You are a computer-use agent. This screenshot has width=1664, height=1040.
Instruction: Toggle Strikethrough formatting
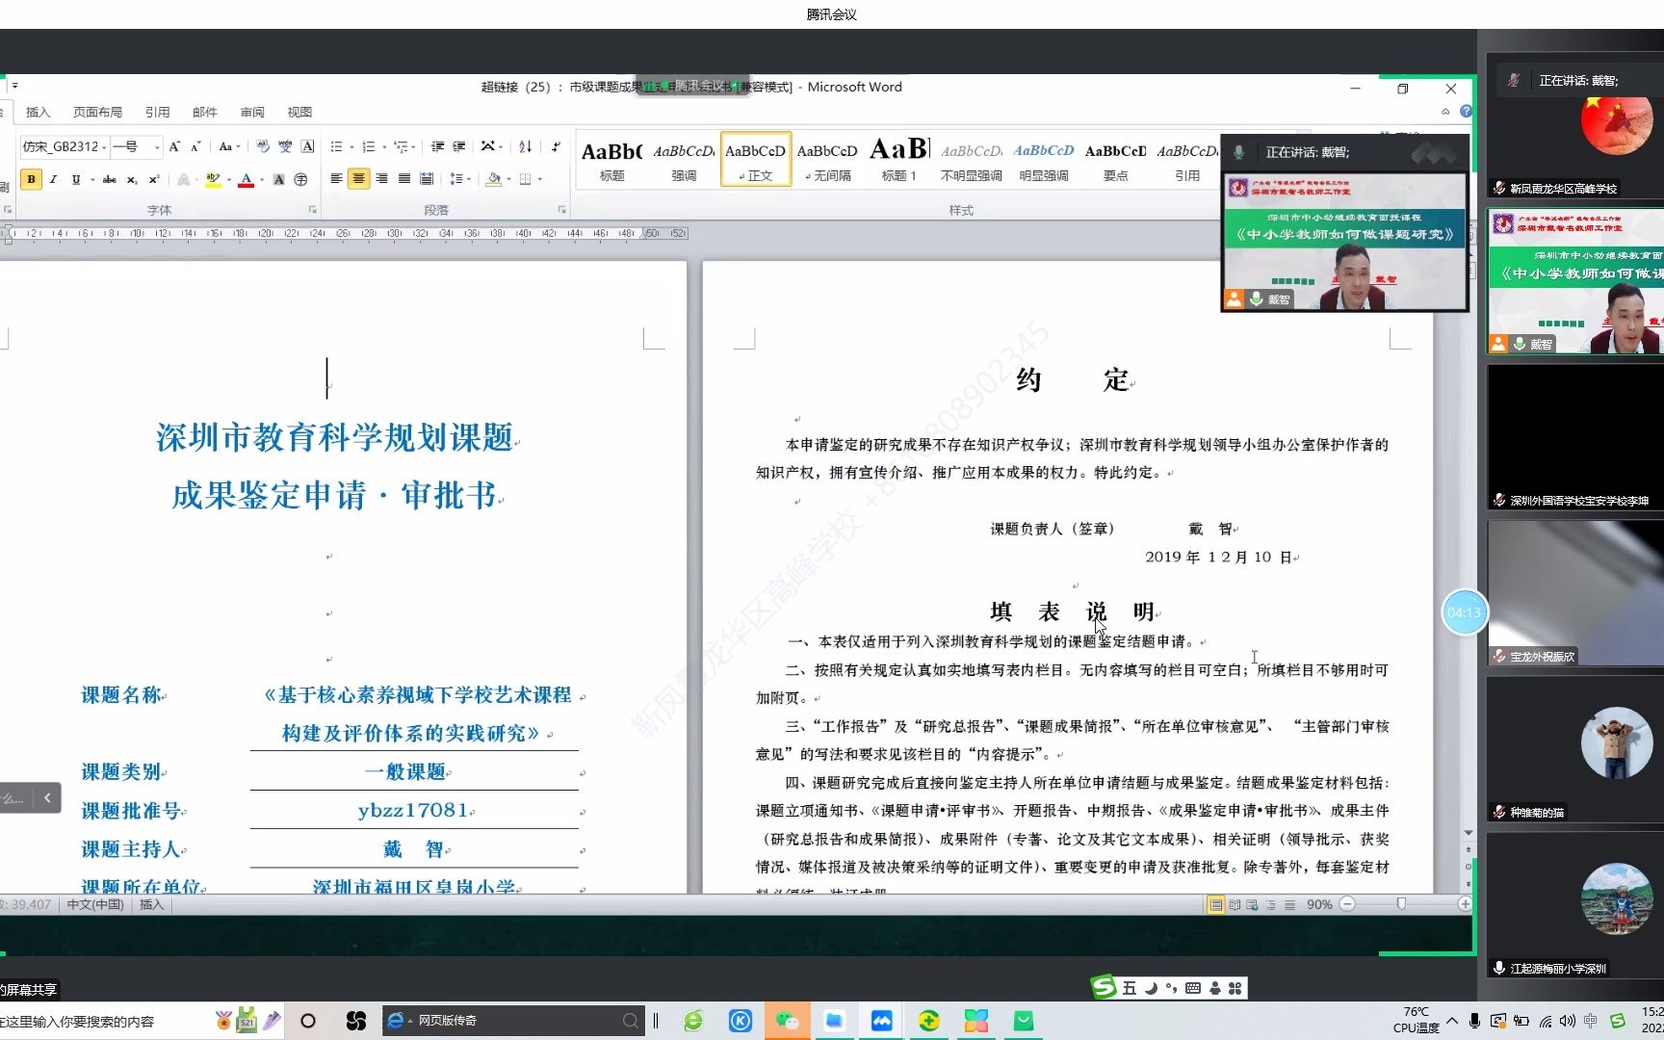click(x=110, y=179)
